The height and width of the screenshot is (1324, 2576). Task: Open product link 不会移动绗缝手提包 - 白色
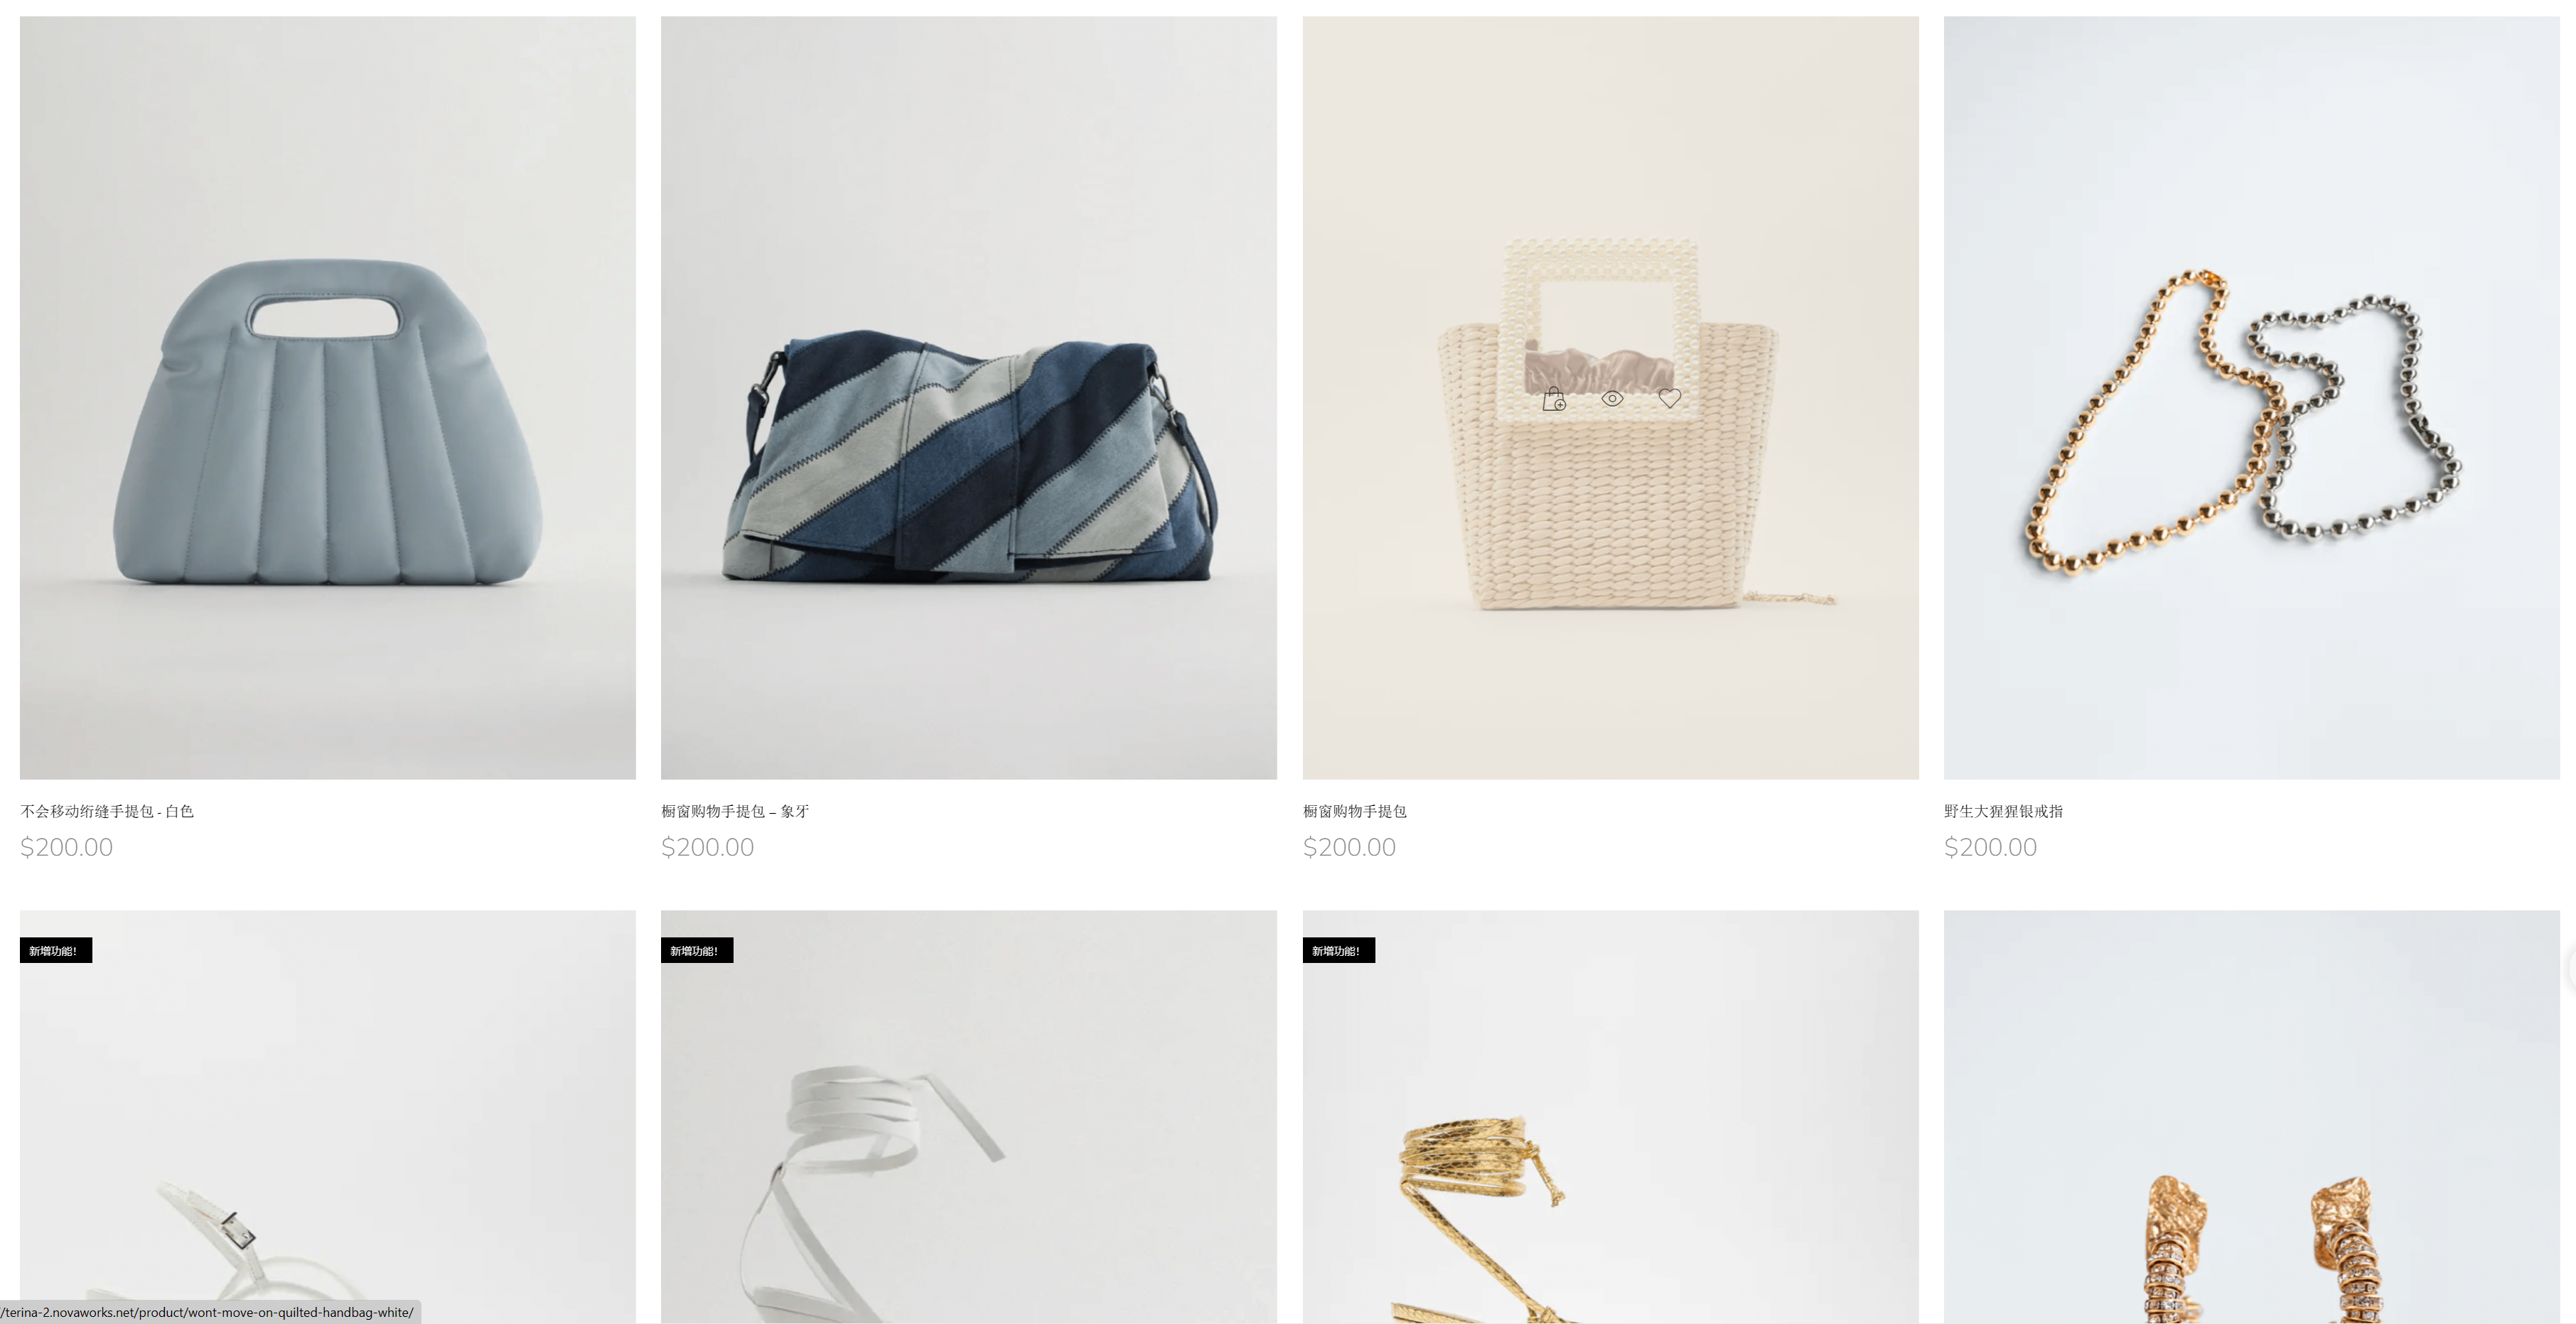(107, 811)
